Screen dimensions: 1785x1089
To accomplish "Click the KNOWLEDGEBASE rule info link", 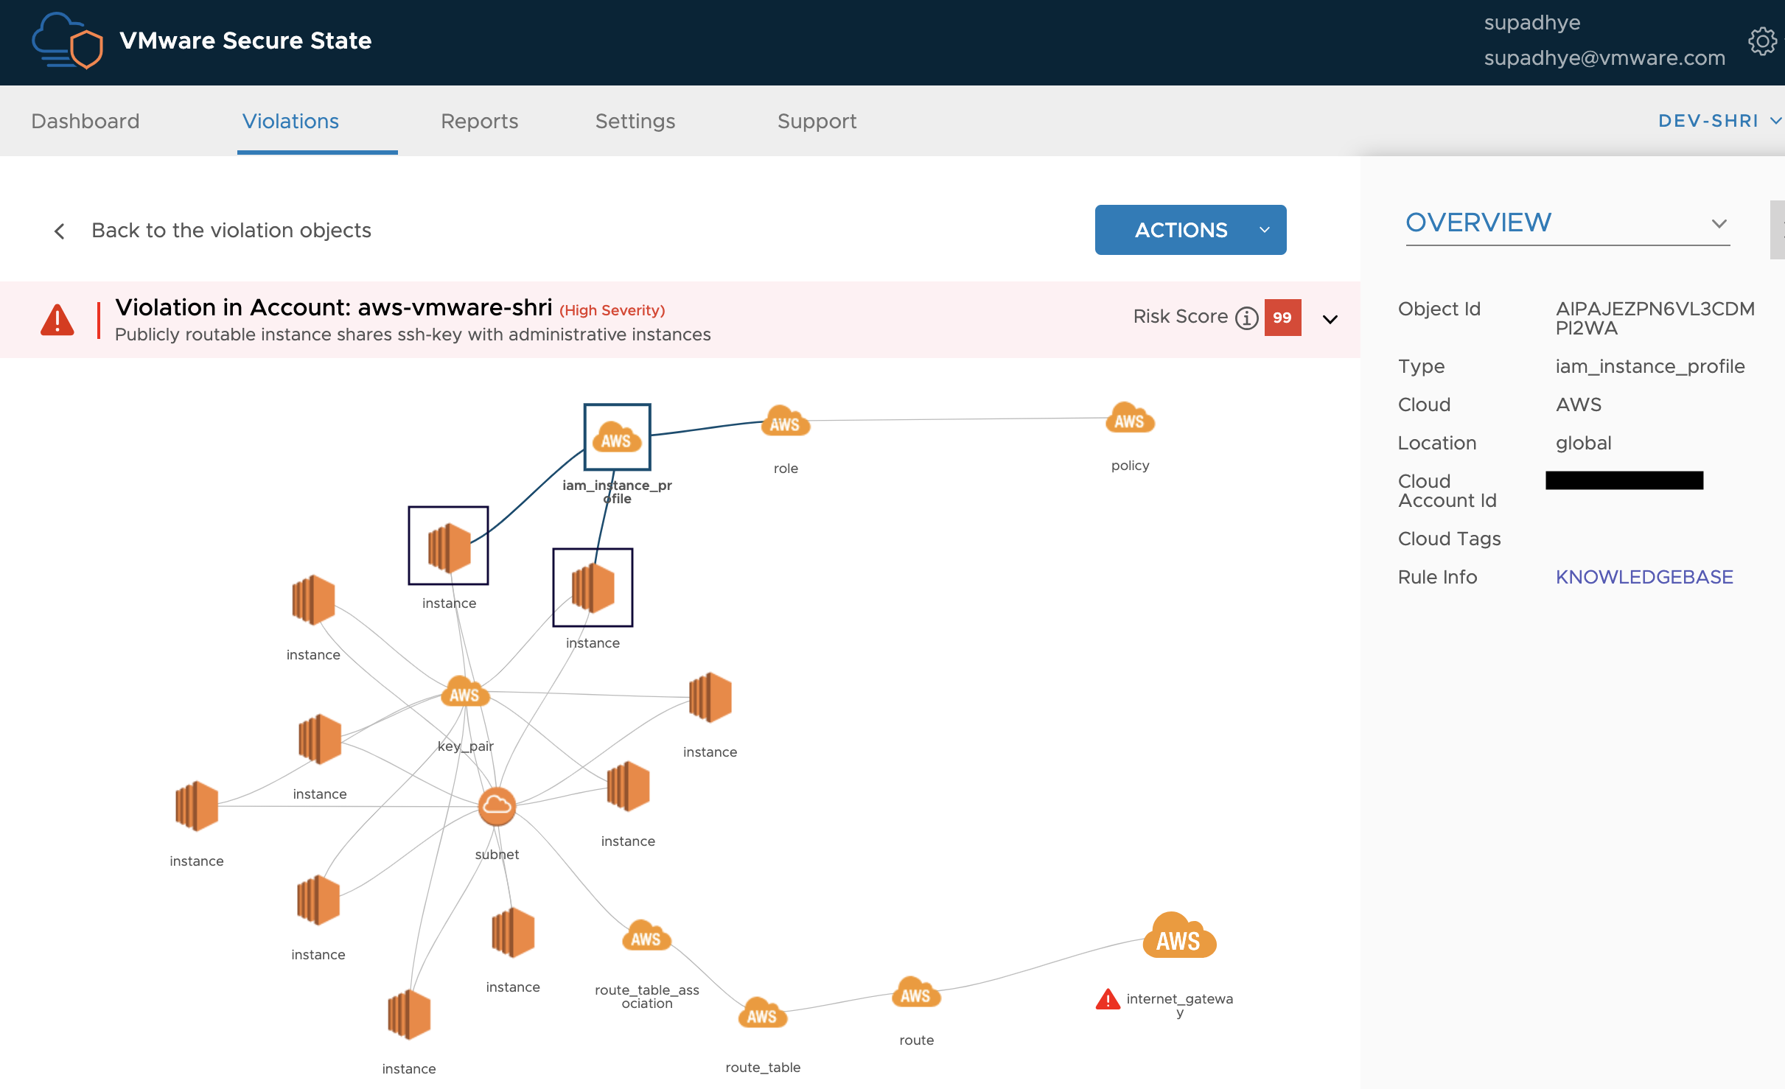I will pos(1643,578).
